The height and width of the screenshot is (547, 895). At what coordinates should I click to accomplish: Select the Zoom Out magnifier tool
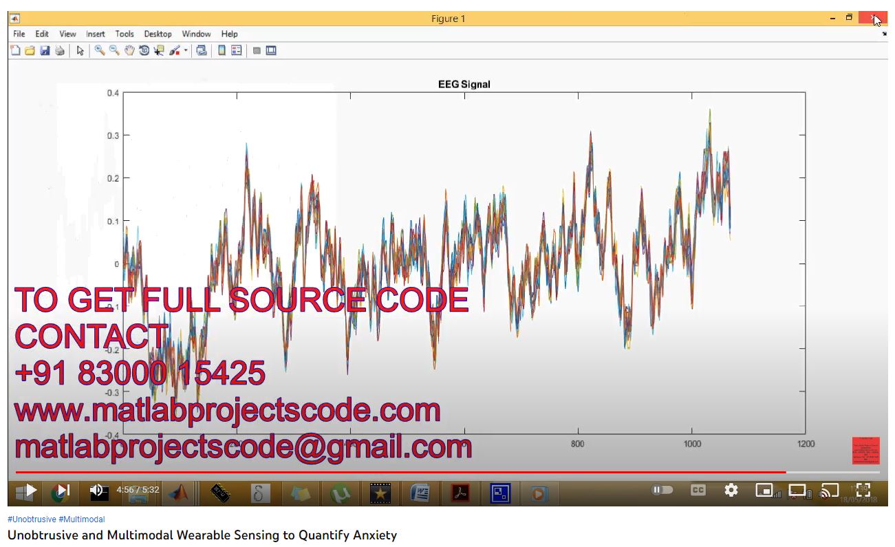[x=114, y=50]
